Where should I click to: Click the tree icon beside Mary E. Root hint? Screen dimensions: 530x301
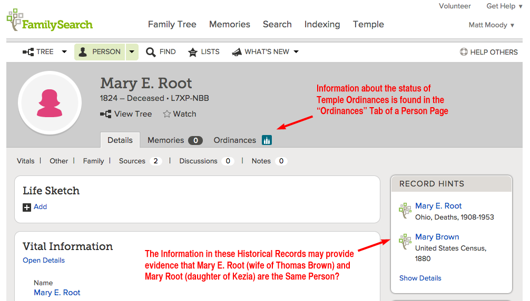tap(405, 211)
